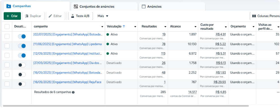Click the Duplicar copy icon
This screenshot has width=280, height=108.
point(27,16)
